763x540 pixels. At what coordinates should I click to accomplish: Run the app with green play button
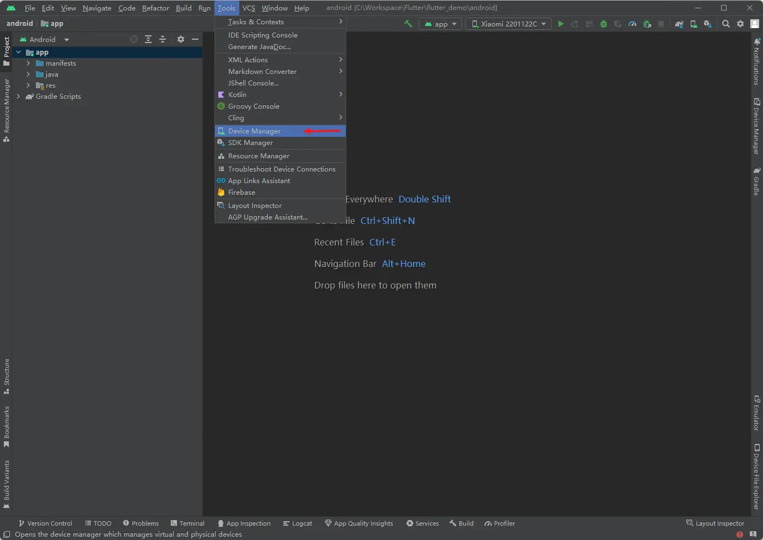[x=561, y=24]
